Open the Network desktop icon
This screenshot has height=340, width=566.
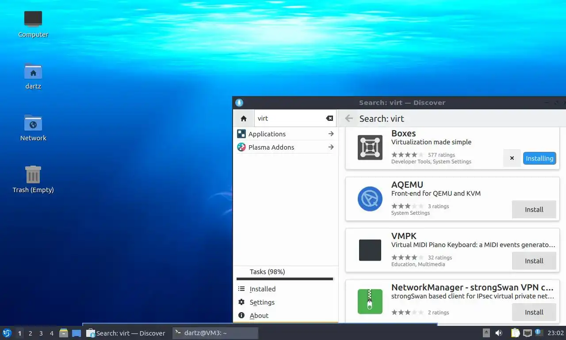pos(33,123)
